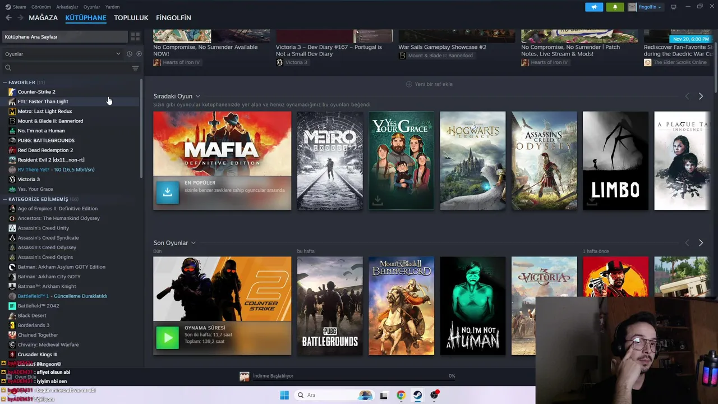Go forward with the right navigation arrow
718x404 pixels.
click(x=21, y=18)
